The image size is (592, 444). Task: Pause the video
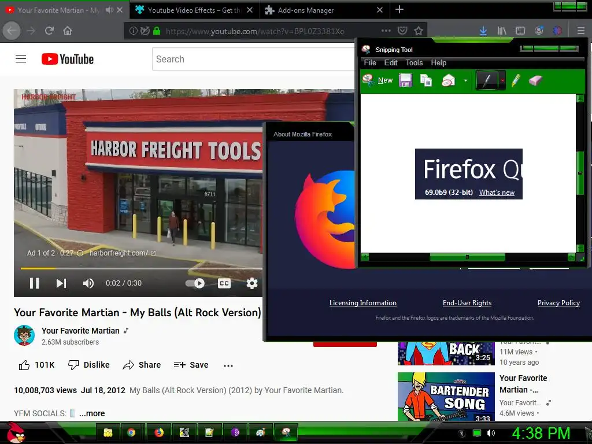tap(34, 283)
